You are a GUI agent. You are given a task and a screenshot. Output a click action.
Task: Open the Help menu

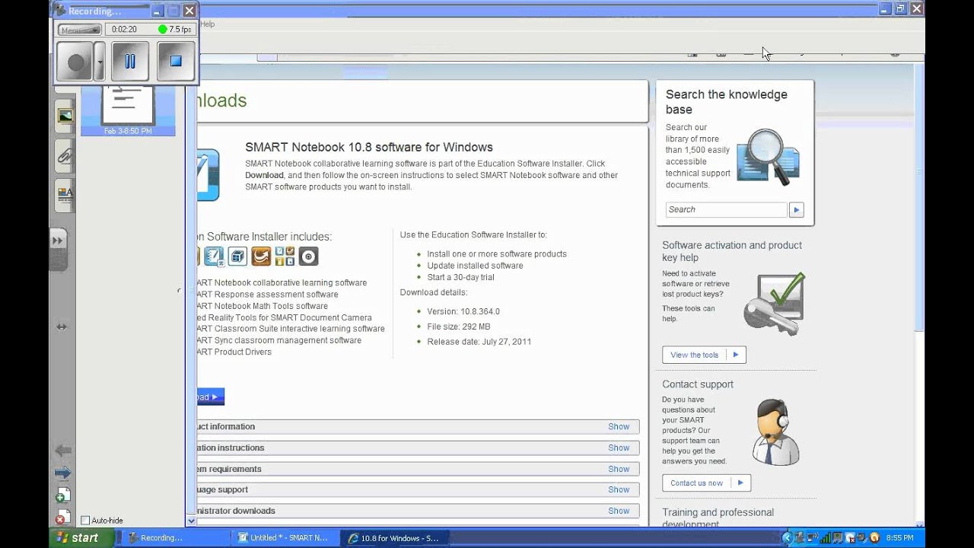coord(208,24)
